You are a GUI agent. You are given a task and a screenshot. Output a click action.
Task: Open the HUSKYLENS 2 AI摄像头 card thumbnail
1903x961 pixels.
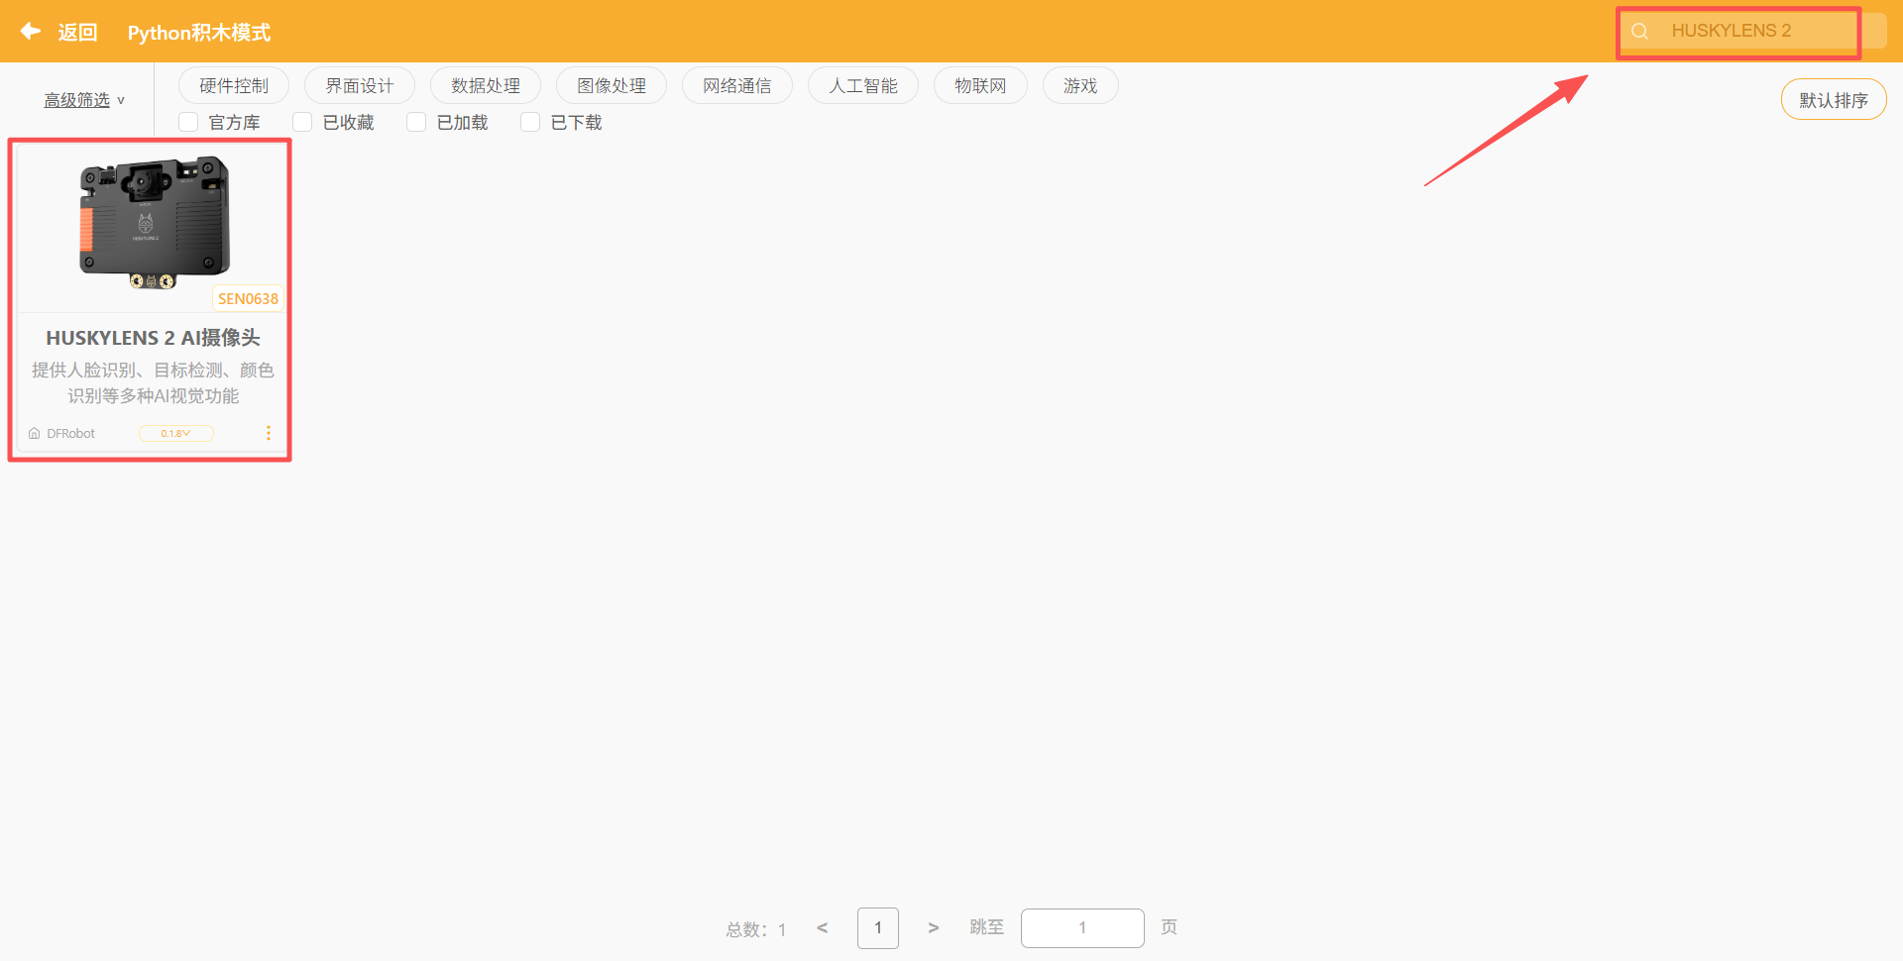(x=151, y=222)
